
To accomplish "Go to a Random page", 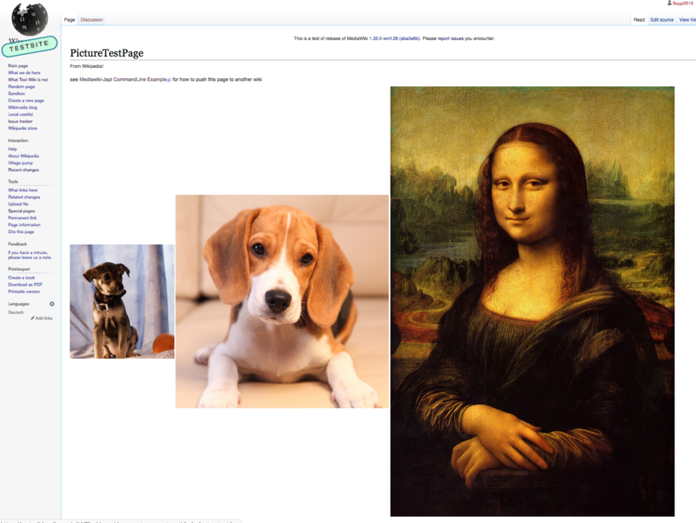I will point(21,86).
